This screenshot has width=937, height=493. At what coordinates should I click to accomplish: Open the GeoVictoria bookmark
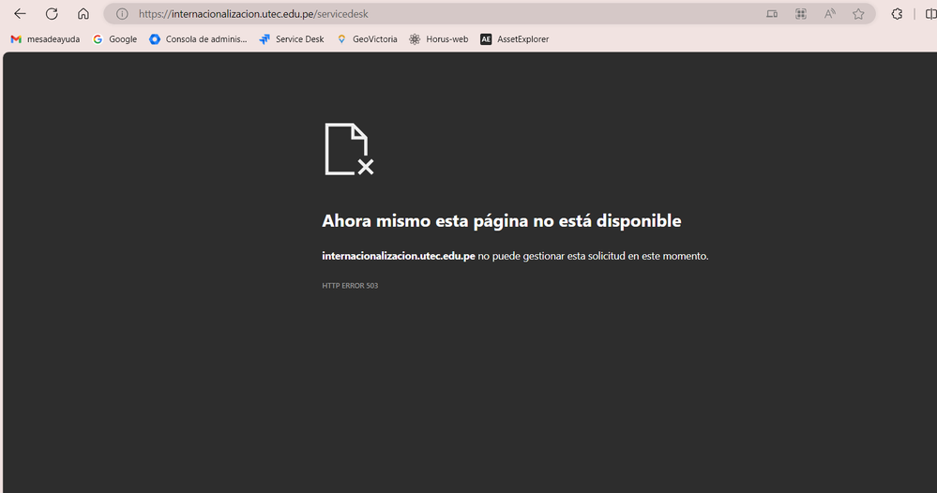pos(367,39)
